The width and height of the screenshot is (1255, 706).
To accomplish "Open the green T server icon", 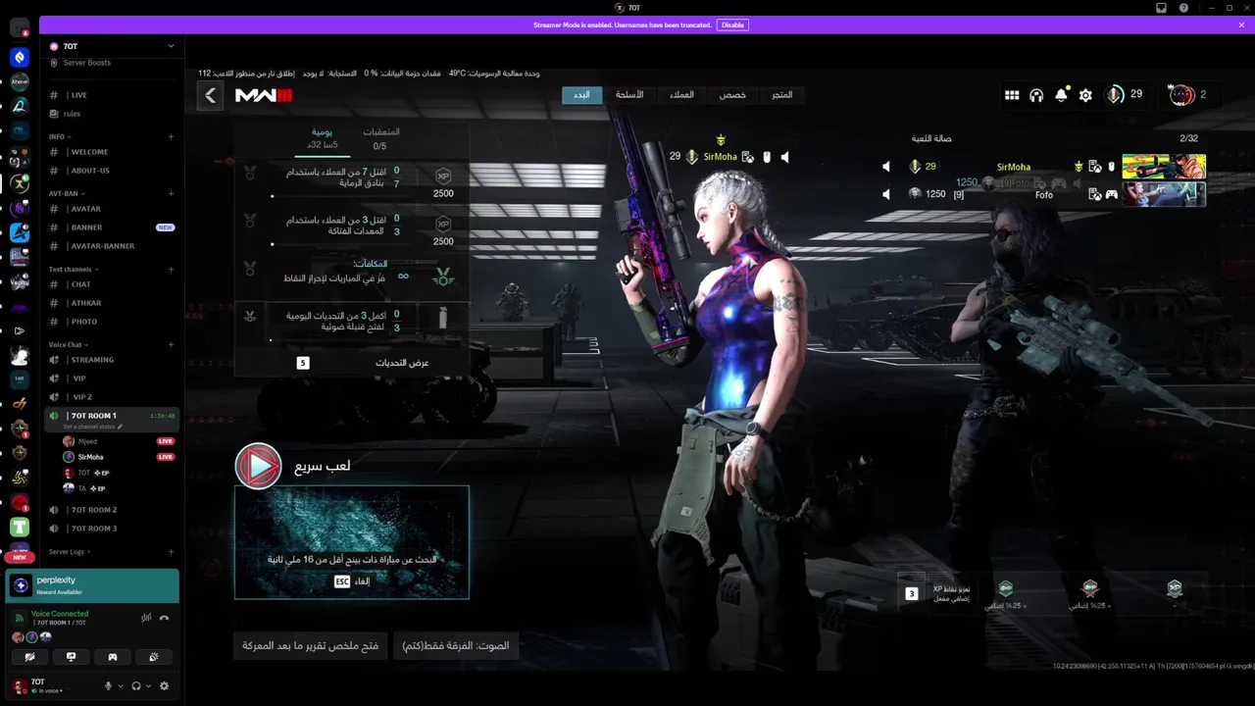I will 20,527.
